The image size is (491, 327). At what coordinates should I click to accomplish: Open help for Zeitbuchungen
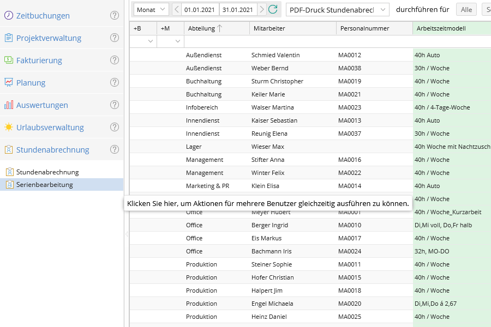pyautogui.click(x=115, y=15)
